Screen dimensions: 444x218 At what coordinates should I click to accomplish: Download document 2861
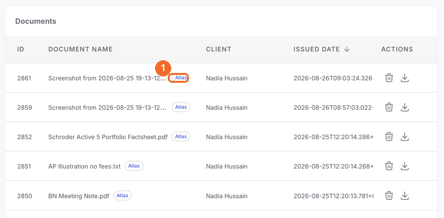pyautogui.click(x=405, y=78)
